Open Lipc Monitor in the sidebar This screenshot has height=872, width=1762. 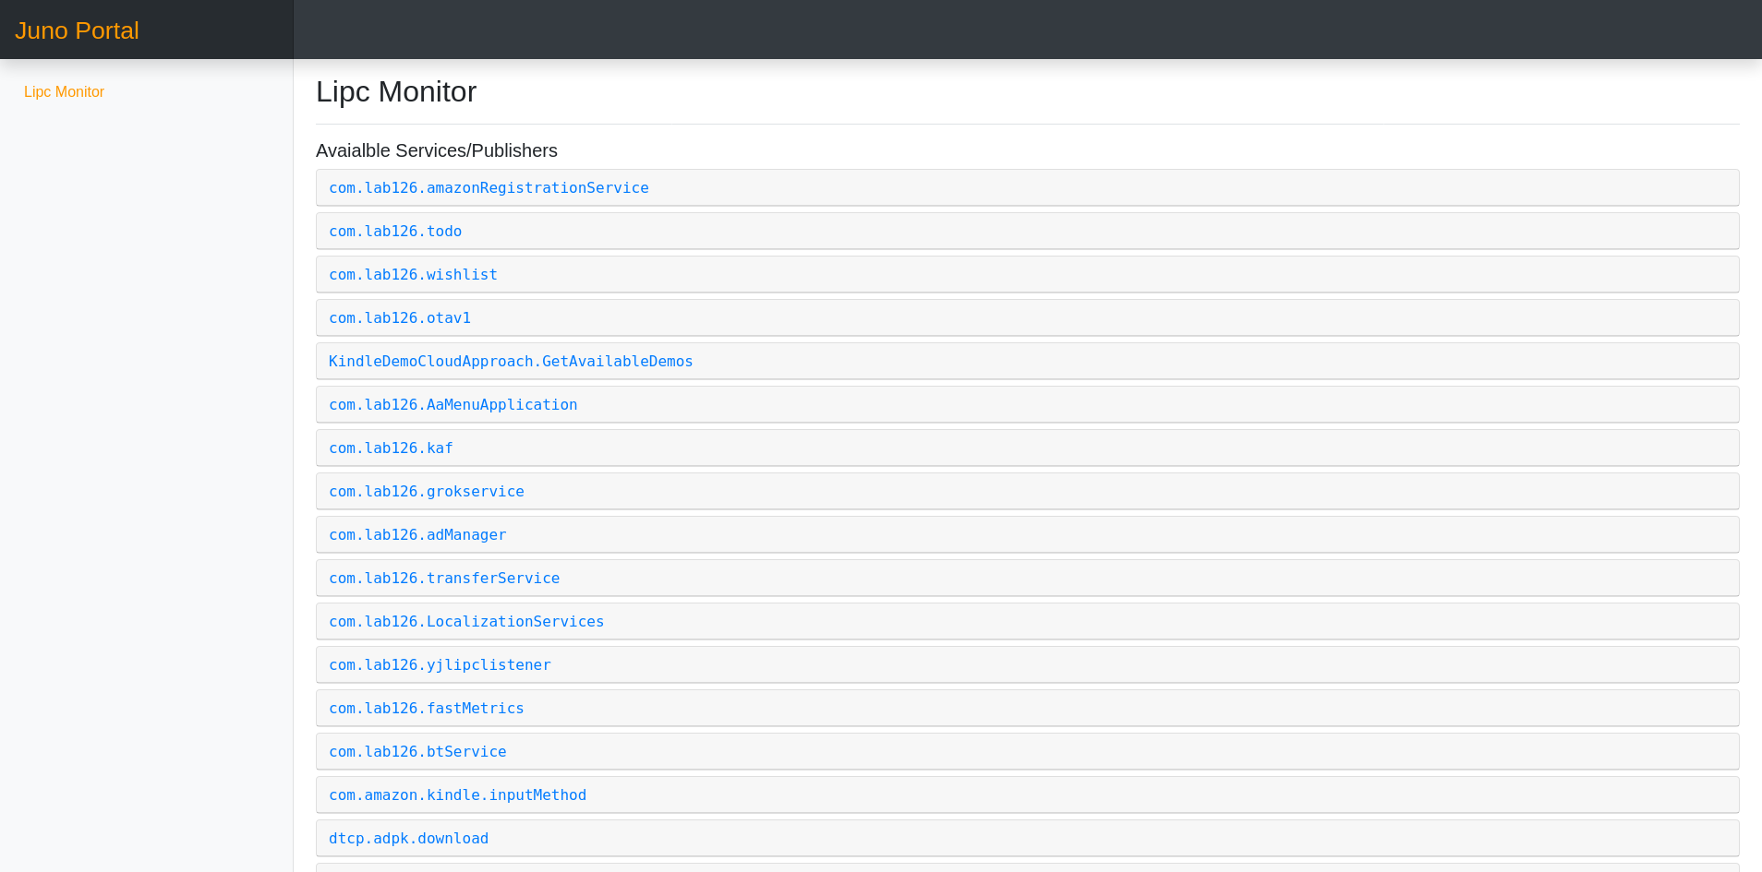[x=64, y=92]
